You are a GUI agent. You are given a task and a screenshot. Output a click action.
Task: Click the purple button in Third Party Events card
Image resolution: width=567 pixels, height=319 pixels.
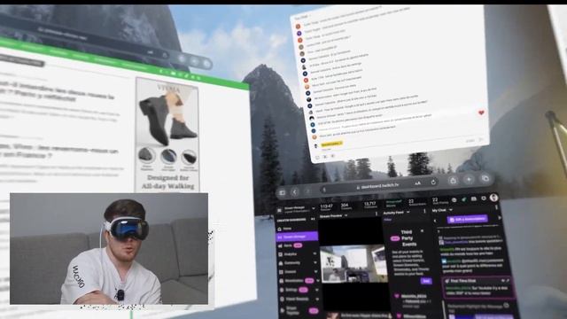[x=426, y=281]
